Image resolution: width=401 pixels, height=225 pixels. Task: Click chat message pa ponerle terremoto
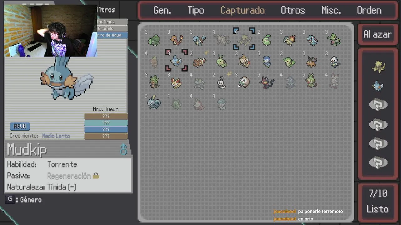[x=320, y=212]
